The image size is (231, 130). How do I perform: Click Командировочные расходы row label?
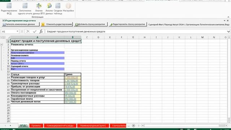38,96
